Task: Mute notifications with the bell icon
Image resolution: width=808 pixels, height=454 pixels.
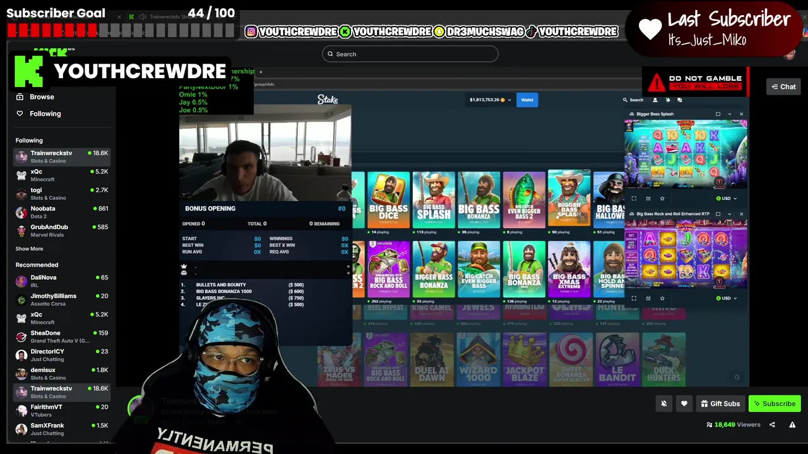Action: coord(663,404)
